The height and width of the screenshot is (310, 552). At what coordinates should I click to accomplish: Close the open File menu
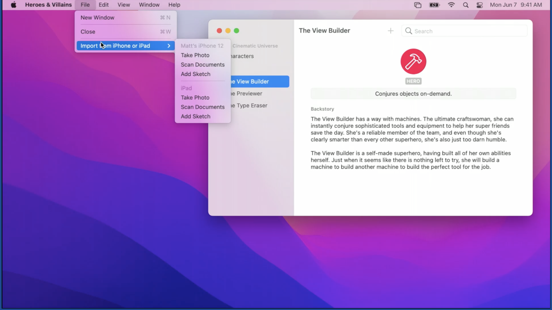click(85, 5)
